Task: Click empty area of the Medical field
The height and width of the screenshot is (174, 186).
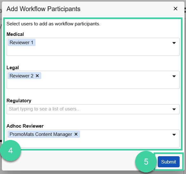Action: (101, 50)
